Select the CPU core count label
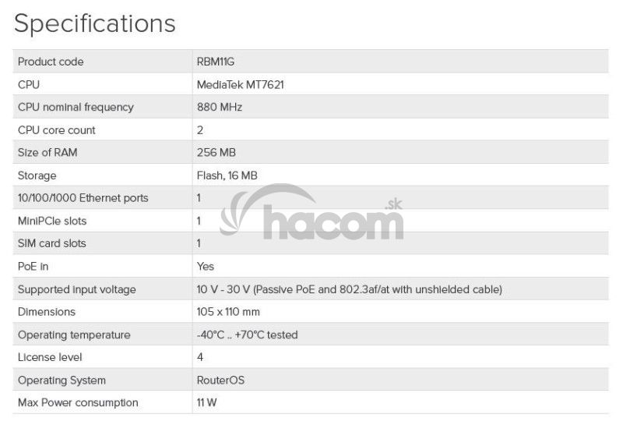Image resolution: width=623 pixels, height=425 pixels. coord(57,130)
